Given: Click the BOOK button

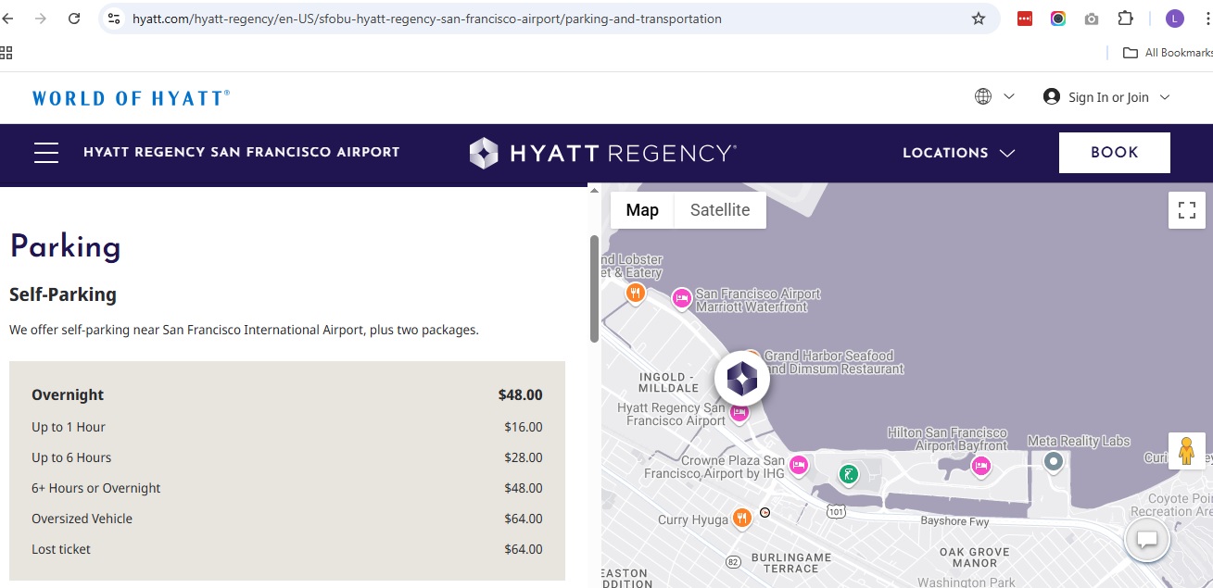Looking at the screenshot, I should 1115,153.
